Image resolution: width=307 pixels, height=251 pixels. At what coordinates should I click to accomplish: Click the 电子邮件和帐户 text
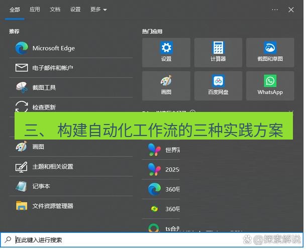(x=53, y=68)
